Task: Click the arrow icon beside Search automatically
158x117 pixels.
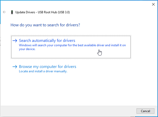Action: (x=15, y=41)
